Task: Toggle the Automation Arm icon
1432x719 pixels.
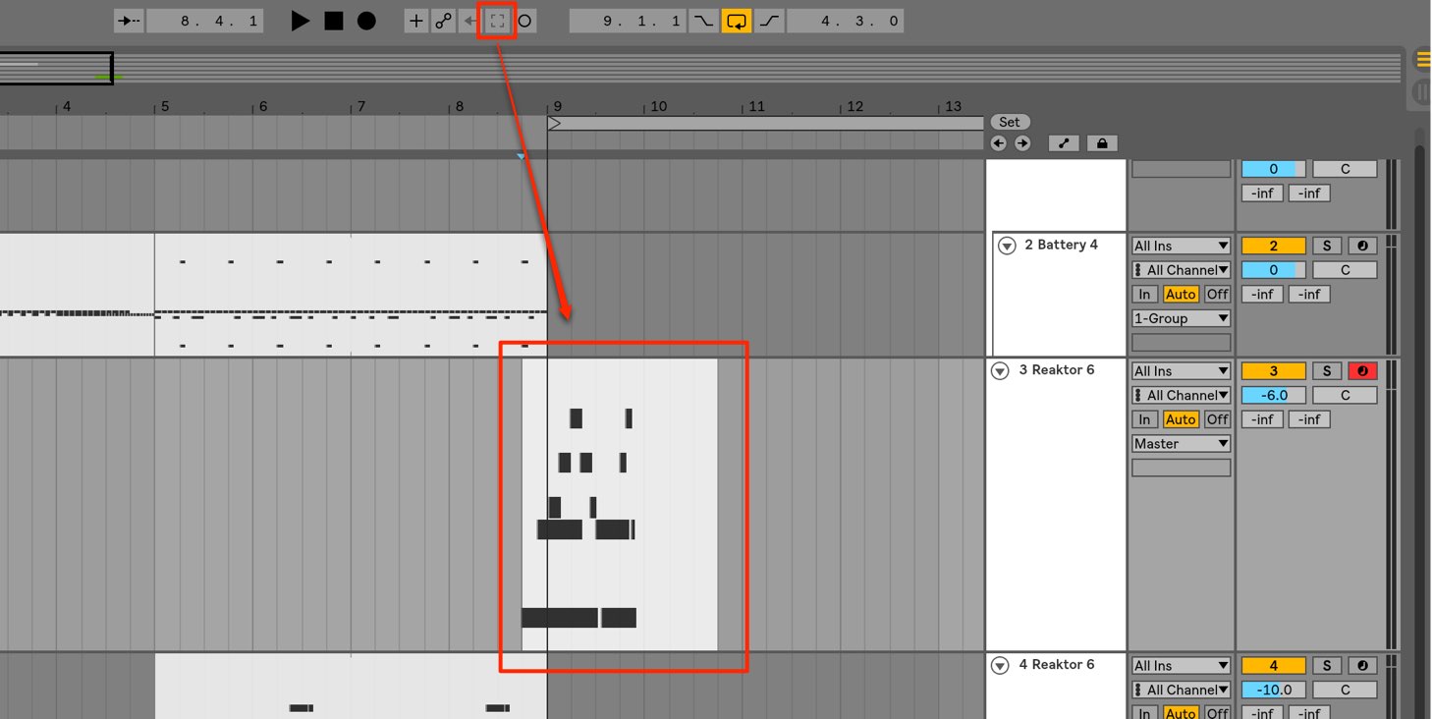Action: pyautogui.click(x=443, y=21)
